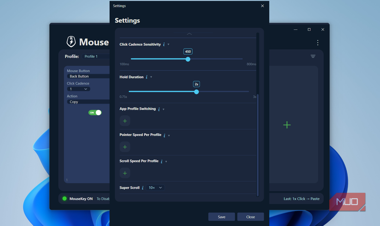The width and height of the screenshot is (380, 226).
Task: Click the info icon beside Click Cadence Sensitivity
Action: click(x=164, y=44)
